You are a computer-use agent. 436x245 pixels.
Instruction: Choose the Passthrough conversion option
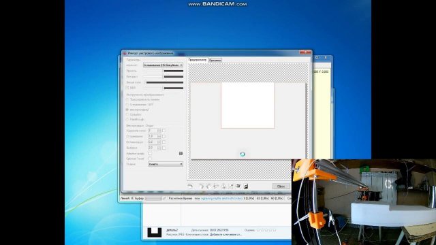127,120
